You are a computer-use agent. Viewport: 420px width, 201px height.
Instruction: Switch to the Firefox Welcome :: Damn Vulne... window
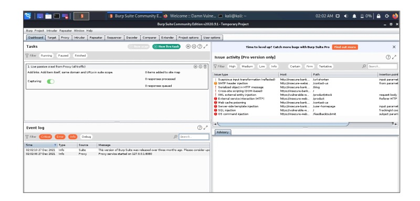pyautogui.click(x=190, y=16)
